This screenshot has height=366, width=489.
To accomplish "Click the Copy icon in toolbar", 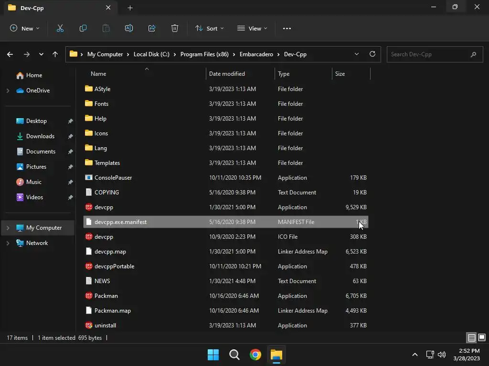I will pyautogui.click(x=83, y=28).
